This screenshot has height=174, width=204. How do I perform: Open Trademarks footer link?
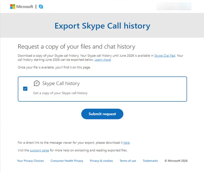pos(150,161)
